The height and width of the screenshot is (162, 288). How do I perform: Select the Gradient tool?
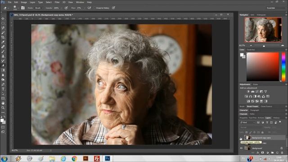pos(3,70)
